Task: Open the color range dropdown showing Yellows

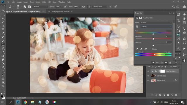Action: pyautogui.click(x=156, y=27)
